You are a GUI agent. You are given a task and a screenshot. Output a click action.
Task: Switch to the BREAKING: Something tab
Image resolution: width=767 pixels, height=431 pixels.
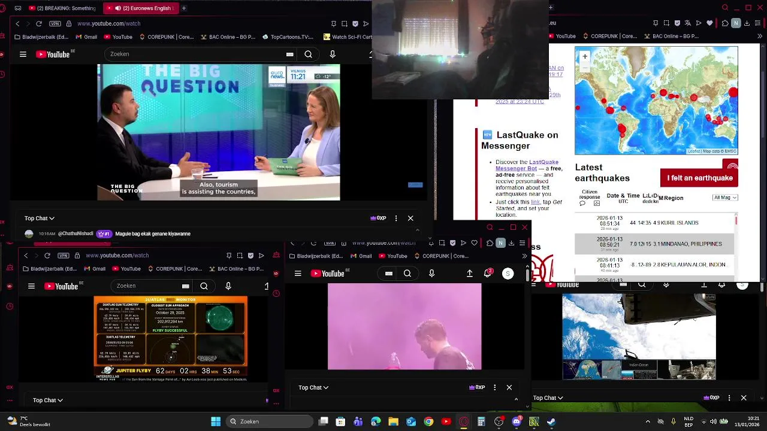click(62, 8)
